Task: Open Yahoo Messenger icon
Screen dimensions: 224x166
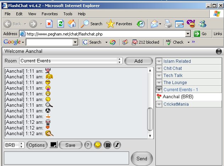Action: pyautogui.click(x=191, y=24)
